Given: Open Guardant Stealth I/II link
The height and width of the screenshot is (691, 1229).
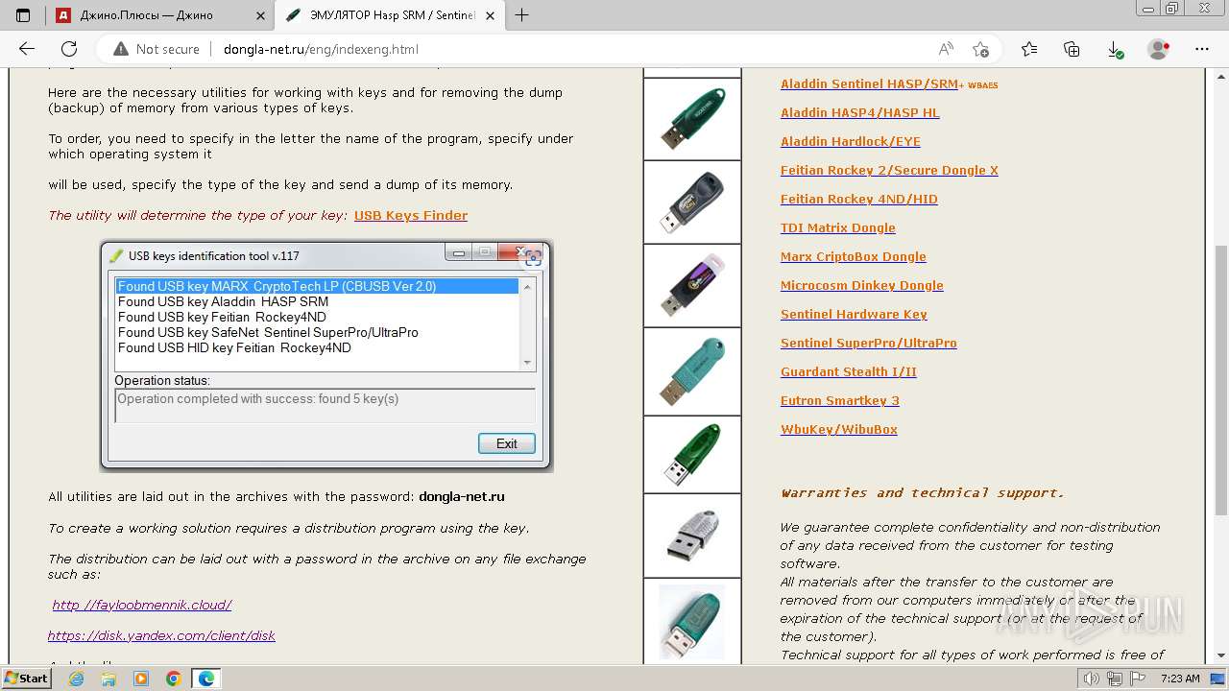Looking at the screenshot, I should tap(849, 372).
